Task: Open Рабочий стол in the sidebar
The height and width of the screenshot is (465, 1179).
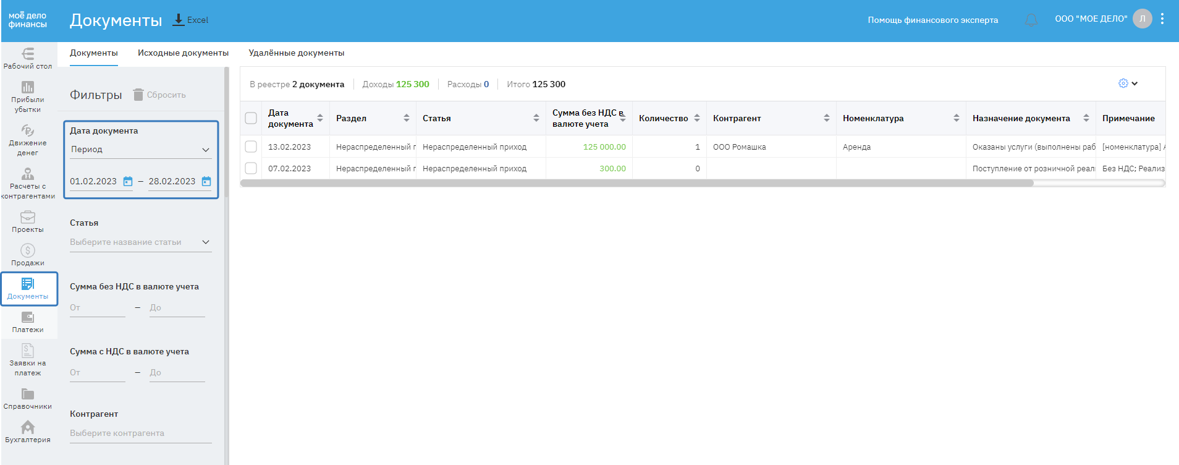Action: pyautogui.click(x=28, y=58)
